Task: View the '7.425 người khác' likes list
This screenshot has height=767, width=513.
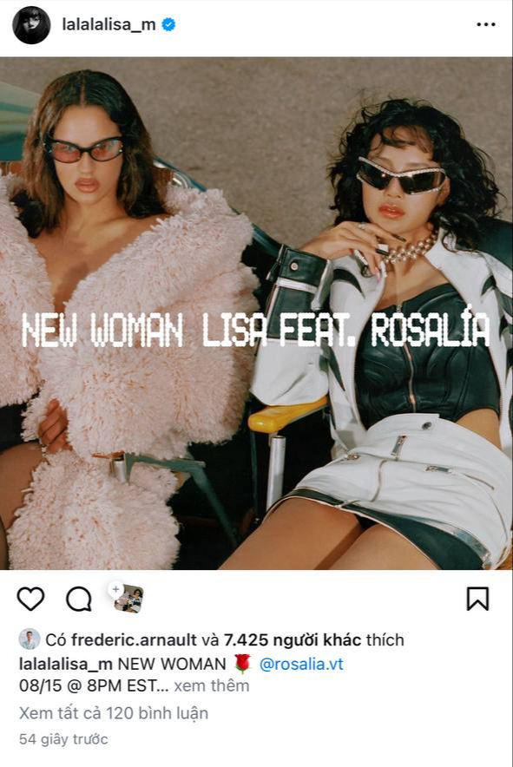Action: coord(293,639)
